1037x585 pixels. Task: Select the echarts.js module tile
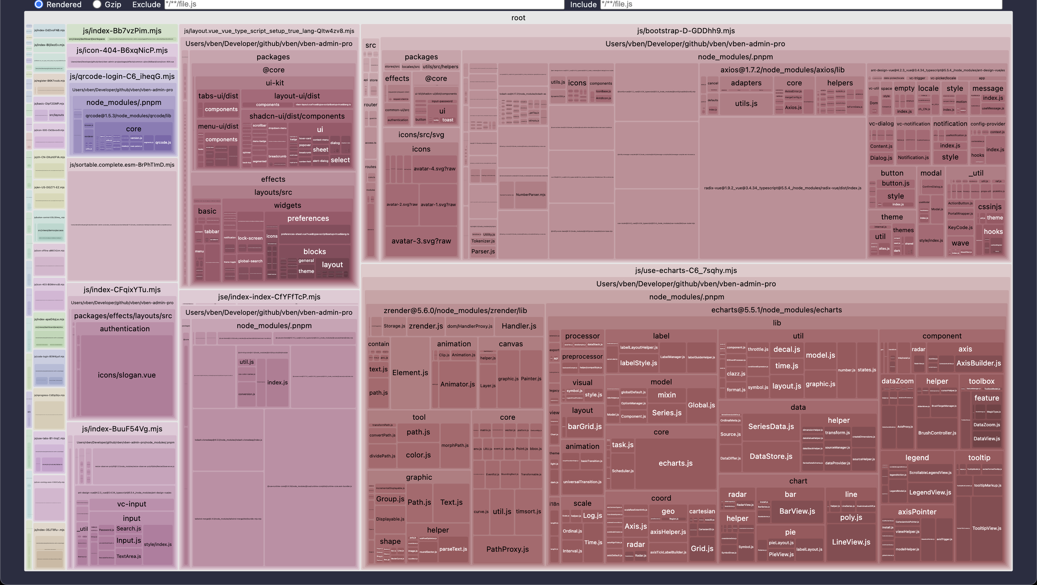(x=675, y=463)
